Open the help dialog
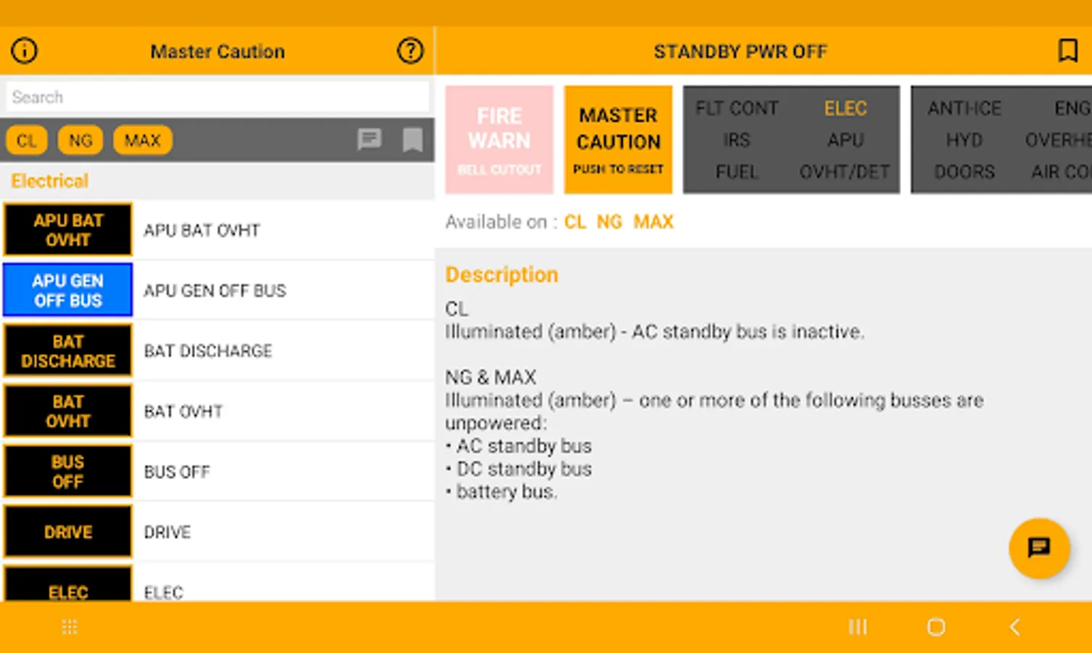The image size is (1092, 653). (410, 51)
